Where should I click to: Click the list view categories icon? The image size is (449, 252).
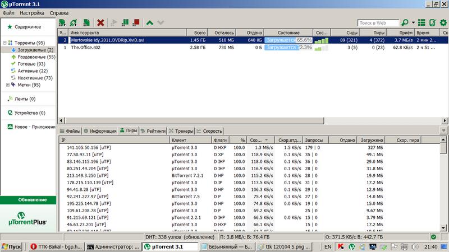tap(421, 22)
